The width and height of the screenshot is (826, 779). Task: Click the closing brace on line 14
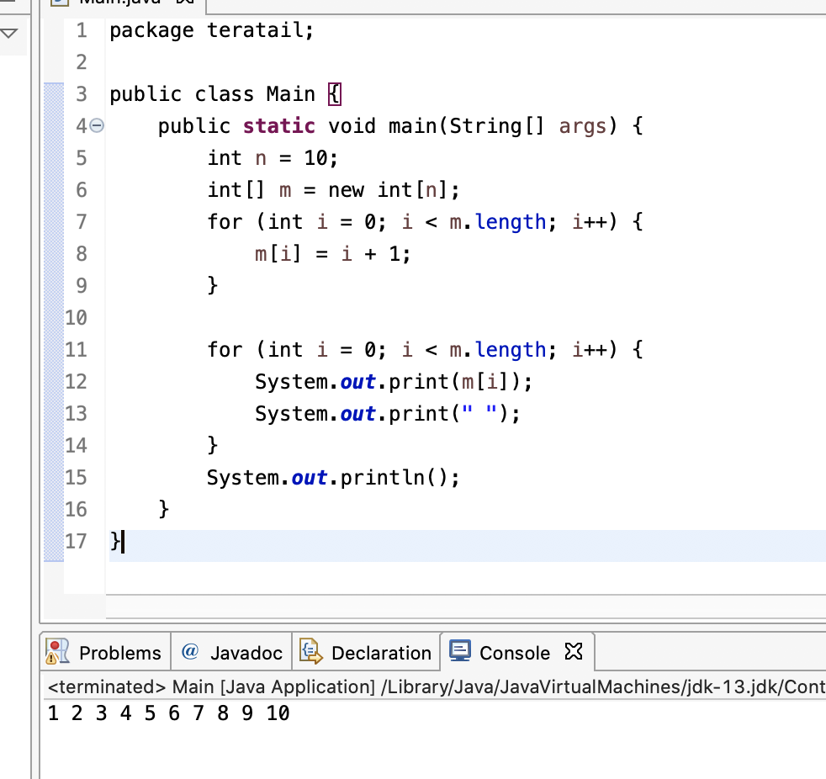[212, 446]
